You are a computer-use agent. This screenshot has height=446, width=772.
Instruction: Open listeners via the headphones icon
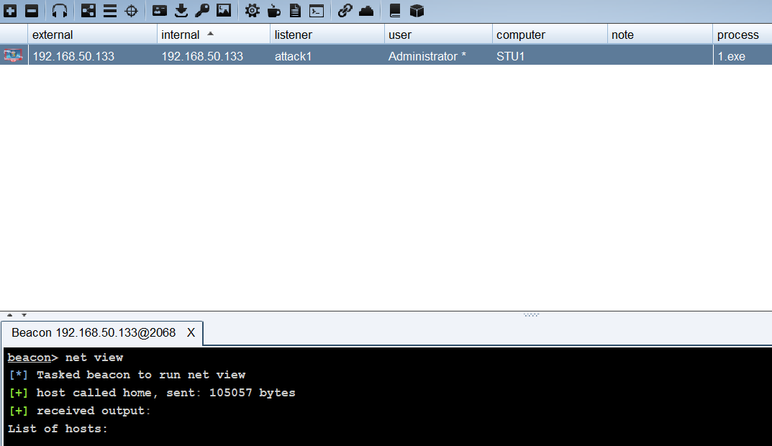click(60, 11)
